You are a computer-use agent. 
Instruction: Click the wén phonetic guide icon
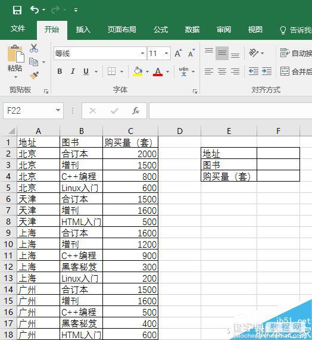pyautogui.click(x=183, y=71)
